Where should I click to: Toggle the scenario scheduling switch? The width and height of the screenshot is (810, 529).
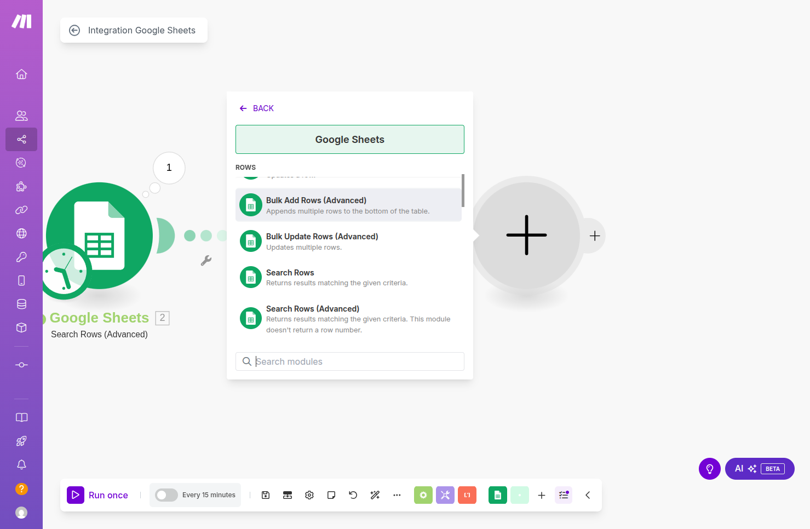click(x=166, y=495)
